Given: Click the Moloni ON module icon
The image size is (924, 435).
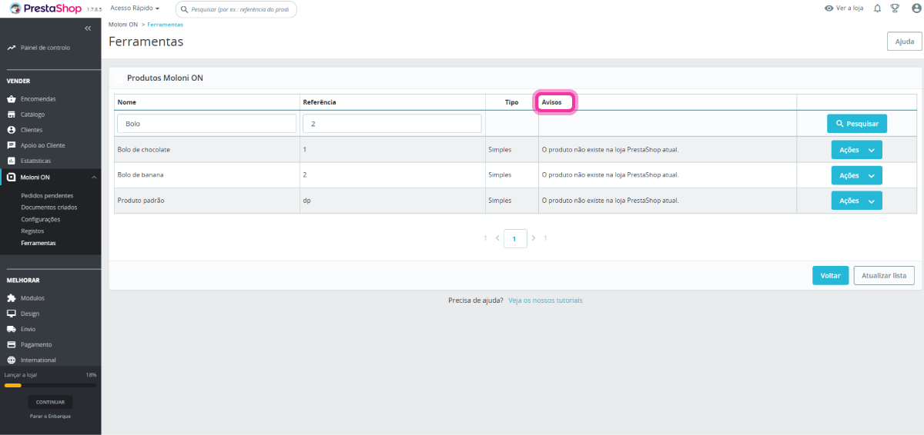Looking at the screenshot, I should coord(12,178).
